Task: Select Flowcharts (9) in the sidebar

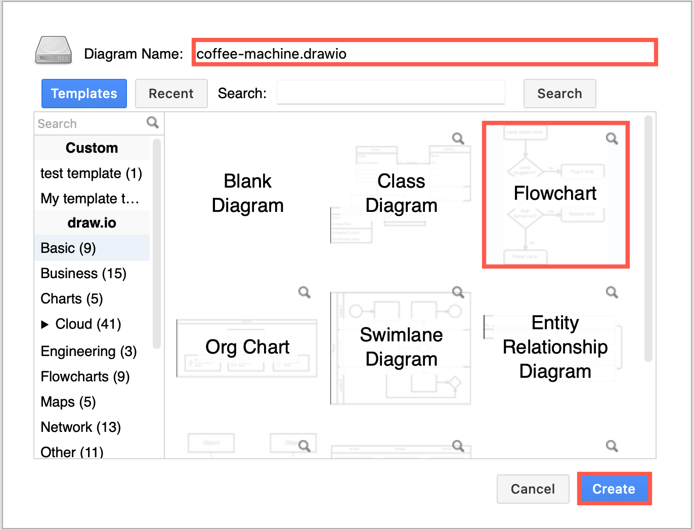Action: click(x=84, y=376)
